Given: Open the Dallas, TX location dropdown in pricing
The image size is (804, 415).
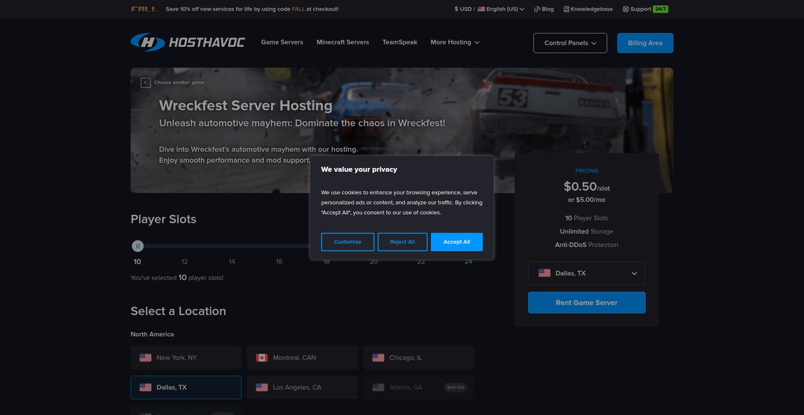Looking at the screenshot, I should (x=587, y=273).
